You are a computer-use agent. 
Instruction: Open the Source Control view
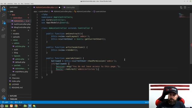click(x=3, y=22)
